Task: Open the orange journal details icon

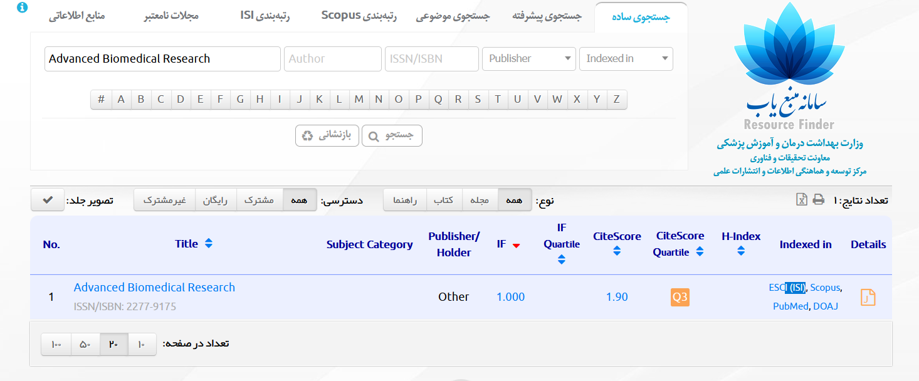Action: (x=868, y=297)
